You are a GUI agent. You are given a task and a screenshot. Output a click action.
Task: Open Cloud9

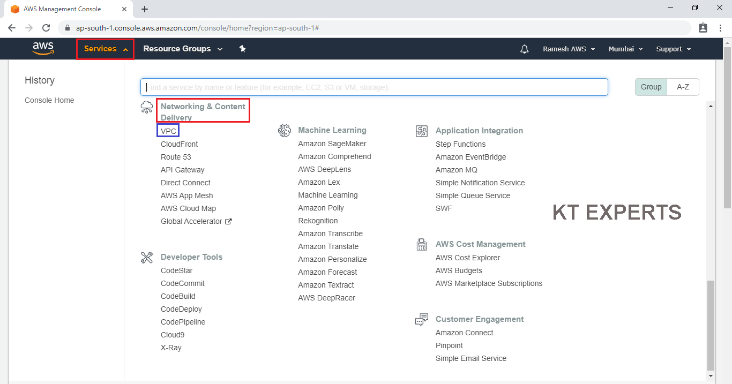173,335
